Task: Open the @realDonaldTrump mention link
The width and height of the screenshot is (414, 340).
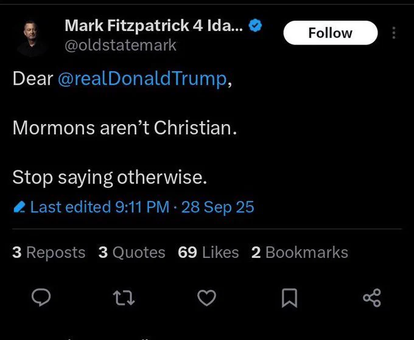Action: pos(142,78)
